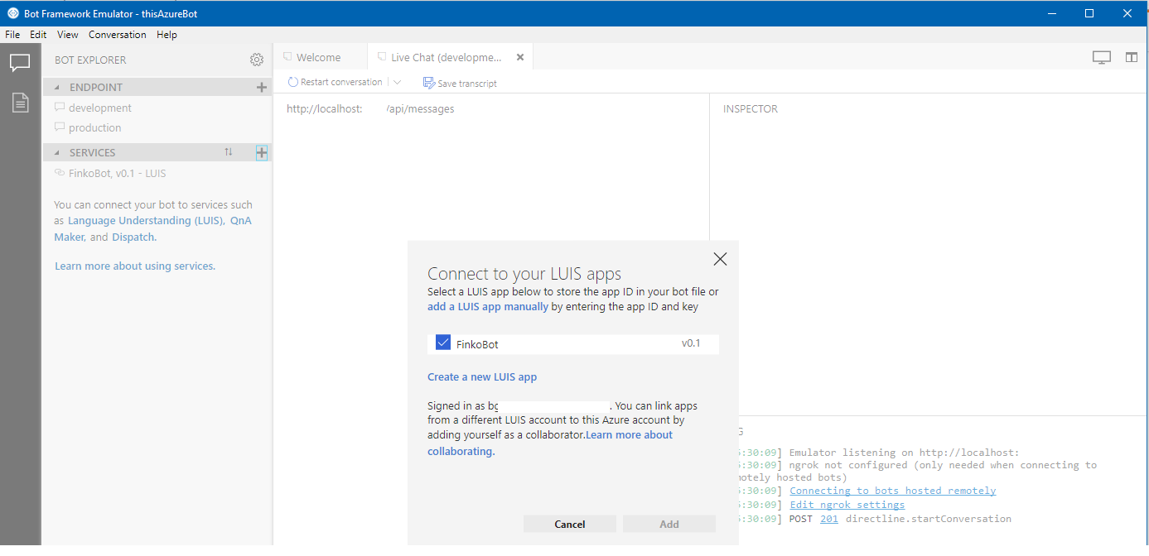1149x556 pixels.
Task: Open 'Learn more about collaborating' link
Action: [550, 443]
